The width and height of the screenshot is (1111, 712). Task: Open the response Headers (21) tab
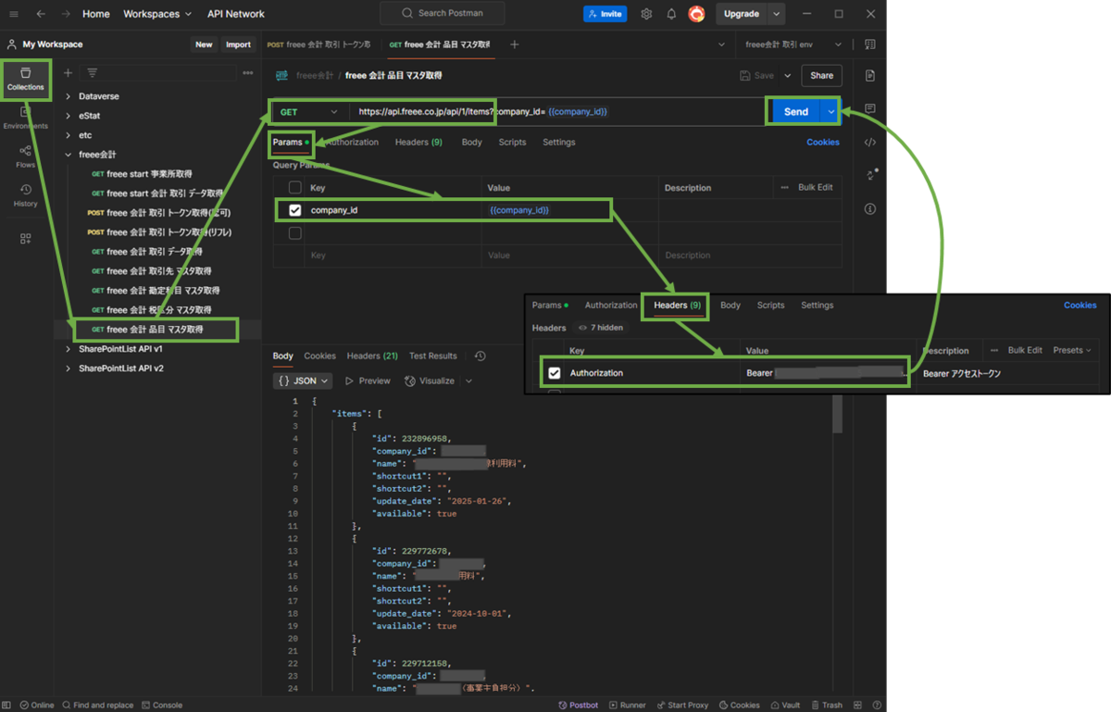point(372,356)
